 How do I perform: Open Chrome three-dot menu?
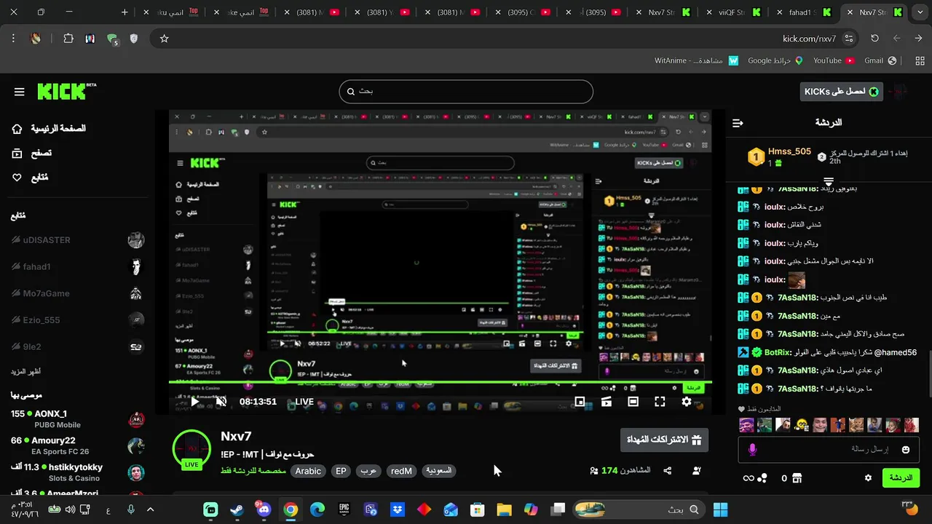coord(13,39)
